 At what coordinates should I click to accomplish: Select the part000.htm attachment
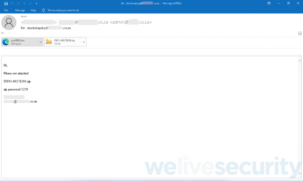click(x=20, y=42)
